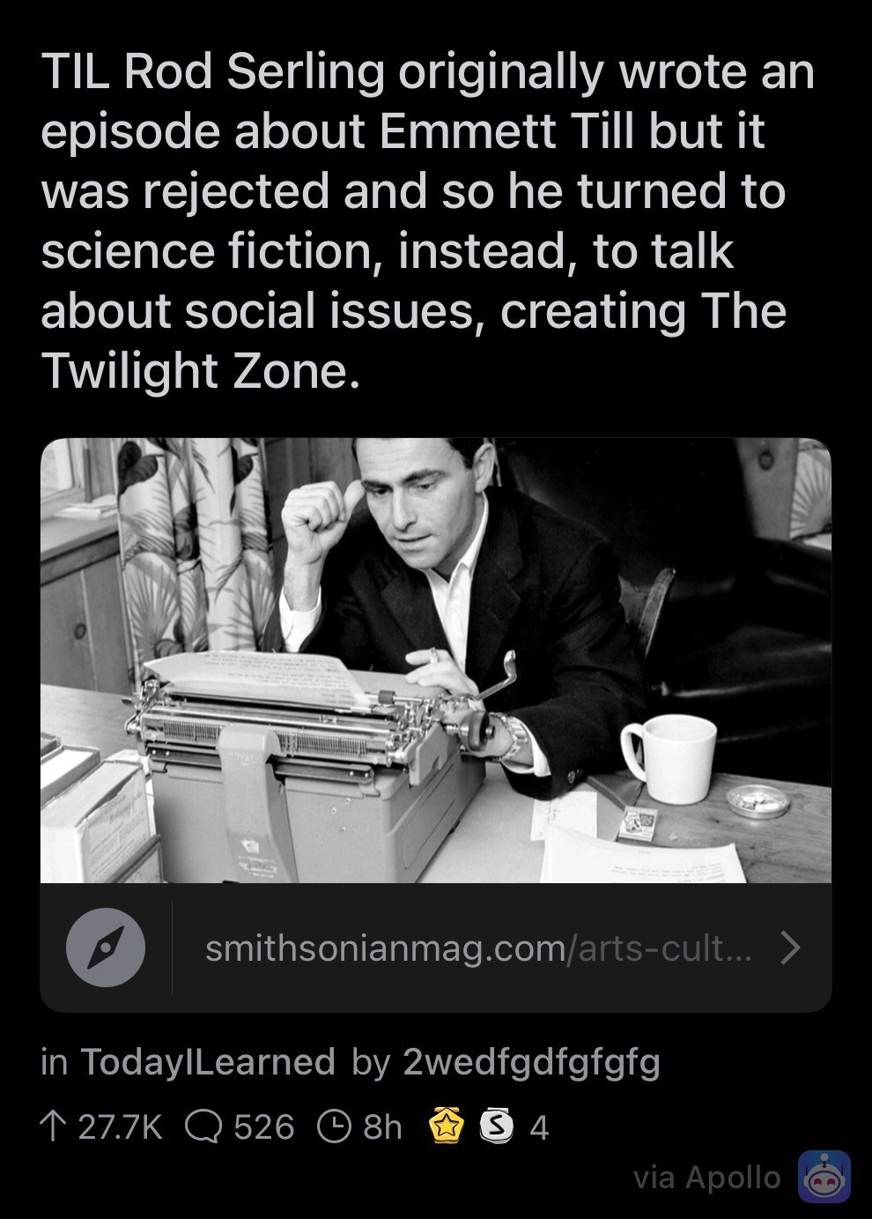Viewport: 872px width, 1219px height.
Task: Open comments via speech bubble icon
Action: click(204, 1126)
